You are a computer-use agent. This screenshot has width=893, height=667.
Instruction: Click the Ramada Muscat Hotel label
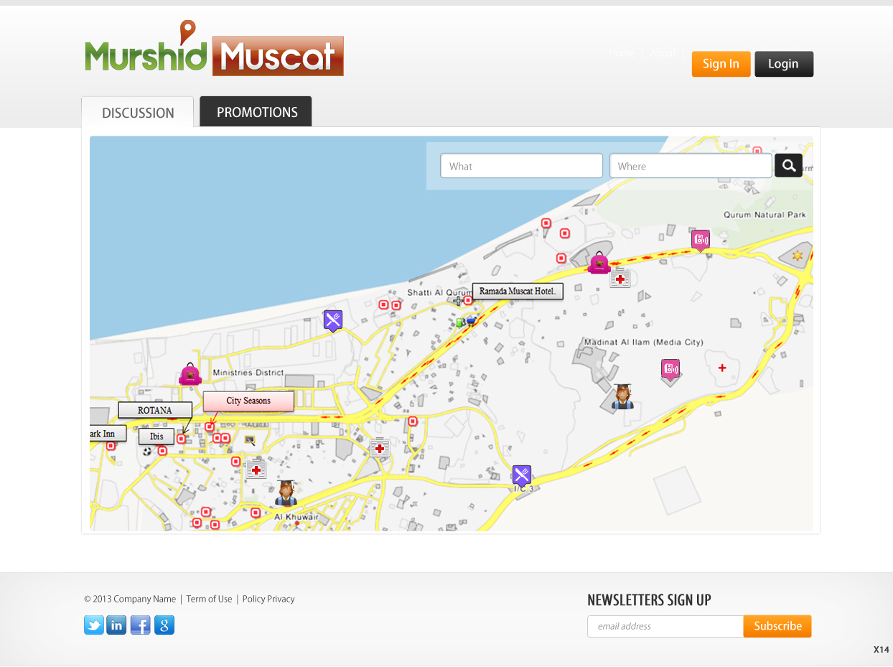pos(518,291)
